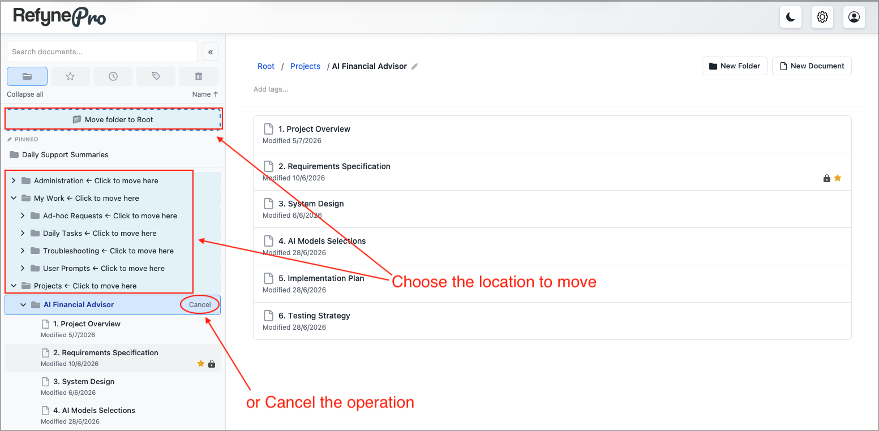Click lock icon on main Requirements Specification row
This screenshot has width=879, height=431.
tap(827, 178)
